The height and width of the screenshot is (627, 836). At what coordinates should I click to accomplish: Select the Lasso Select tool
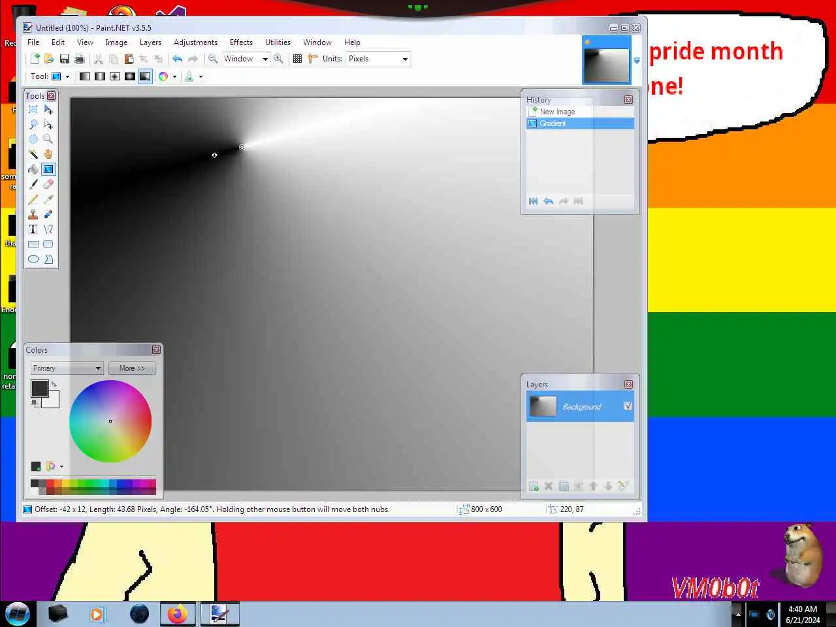33,124
